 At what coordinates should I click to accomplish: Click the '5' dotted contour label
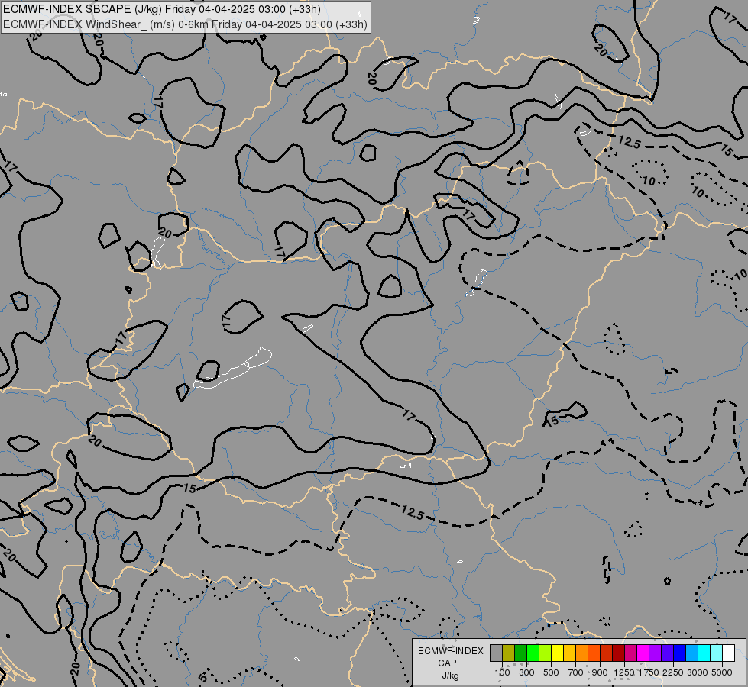(x=202, y=678)
